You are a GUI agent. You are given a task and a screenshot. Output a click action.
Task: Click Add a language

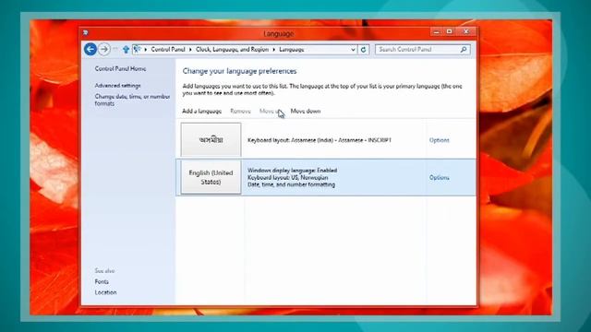[x=201, y=111]
